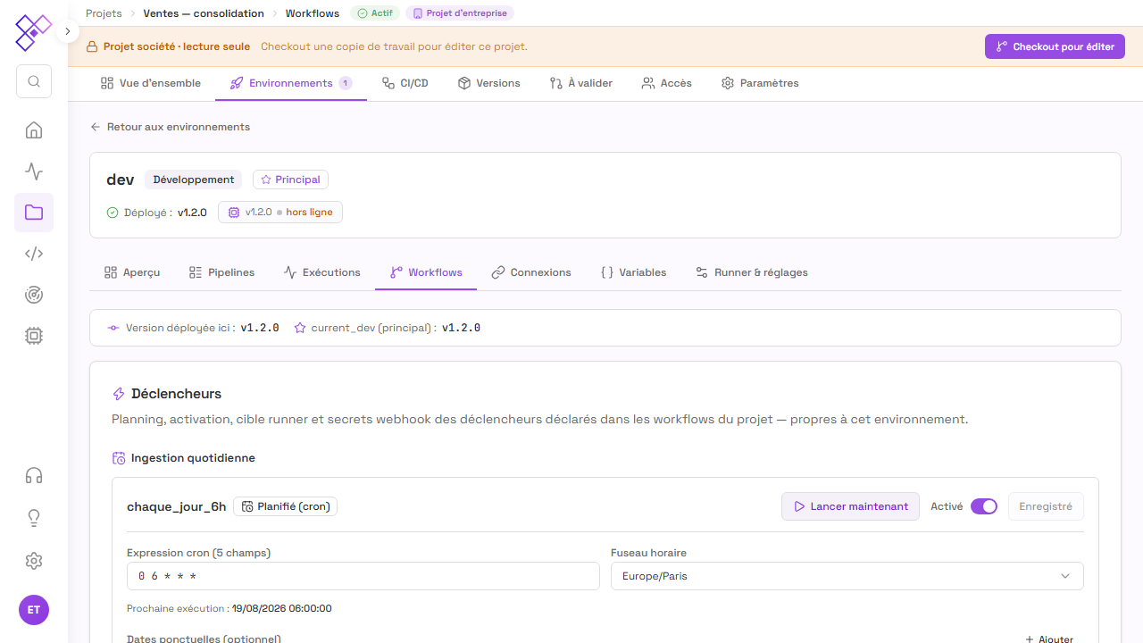Open Versions tab

(489, 83)
